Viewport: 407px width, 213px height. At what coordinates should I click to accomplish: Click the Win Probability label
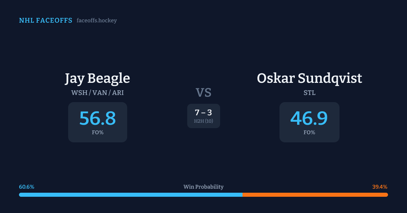pyautogui.click(x=203, y=187)
